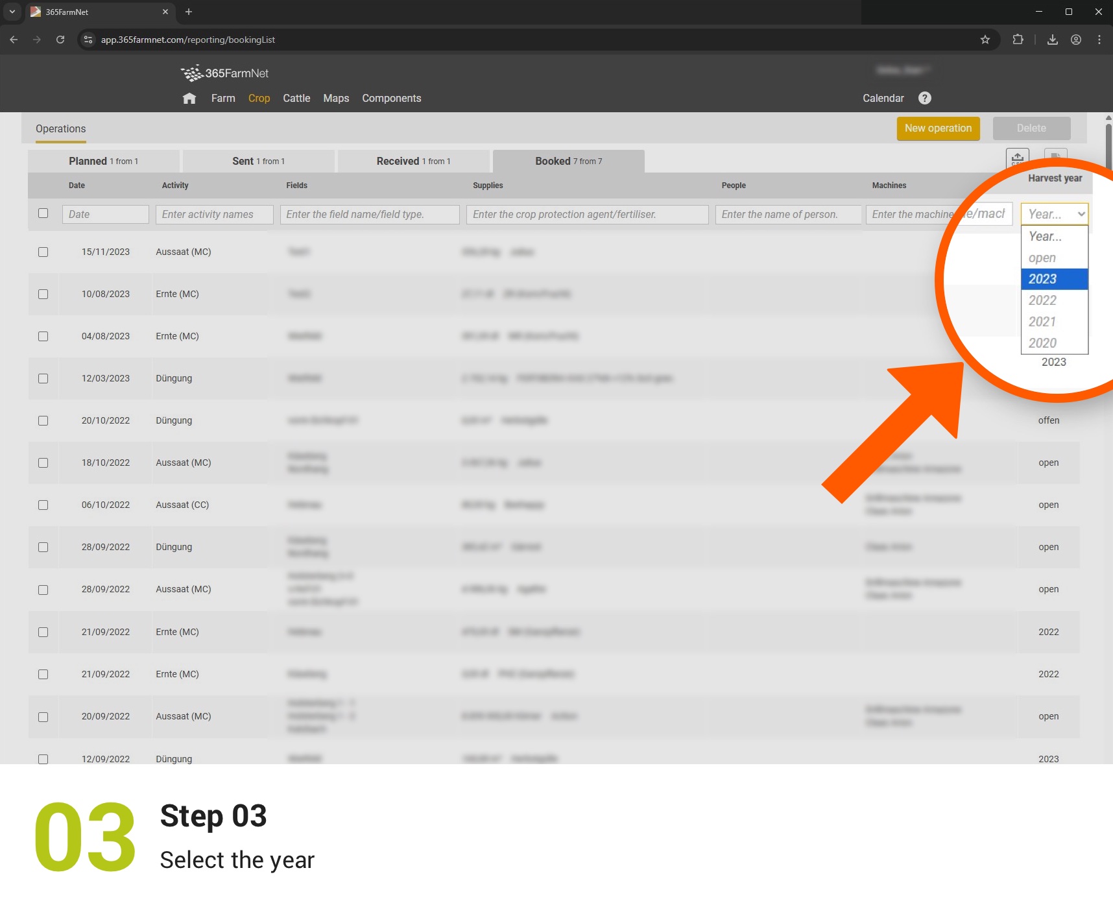
Task: Click the Date filter input field
Action: click(105, 214)
